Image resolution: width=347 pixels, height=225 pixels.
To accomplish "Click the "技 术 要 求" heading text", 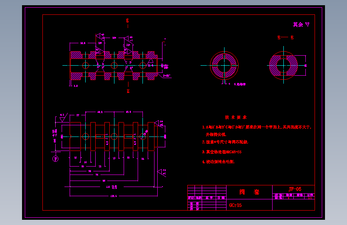I will click(236, 117).
